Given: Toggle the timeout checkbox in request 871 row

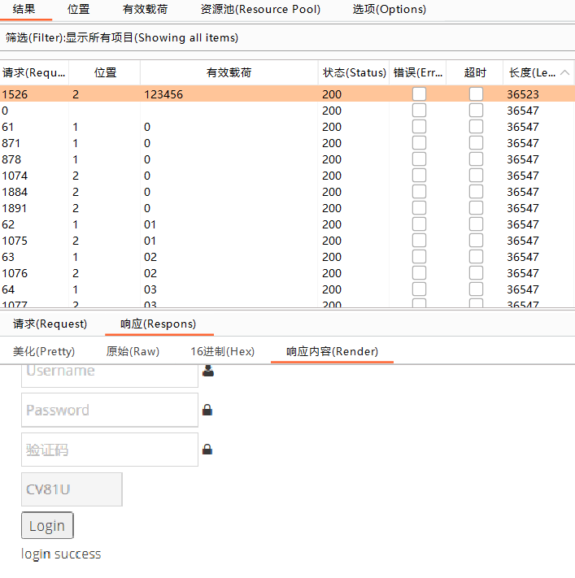Looking at the screenshot, I should click(476, 142).
